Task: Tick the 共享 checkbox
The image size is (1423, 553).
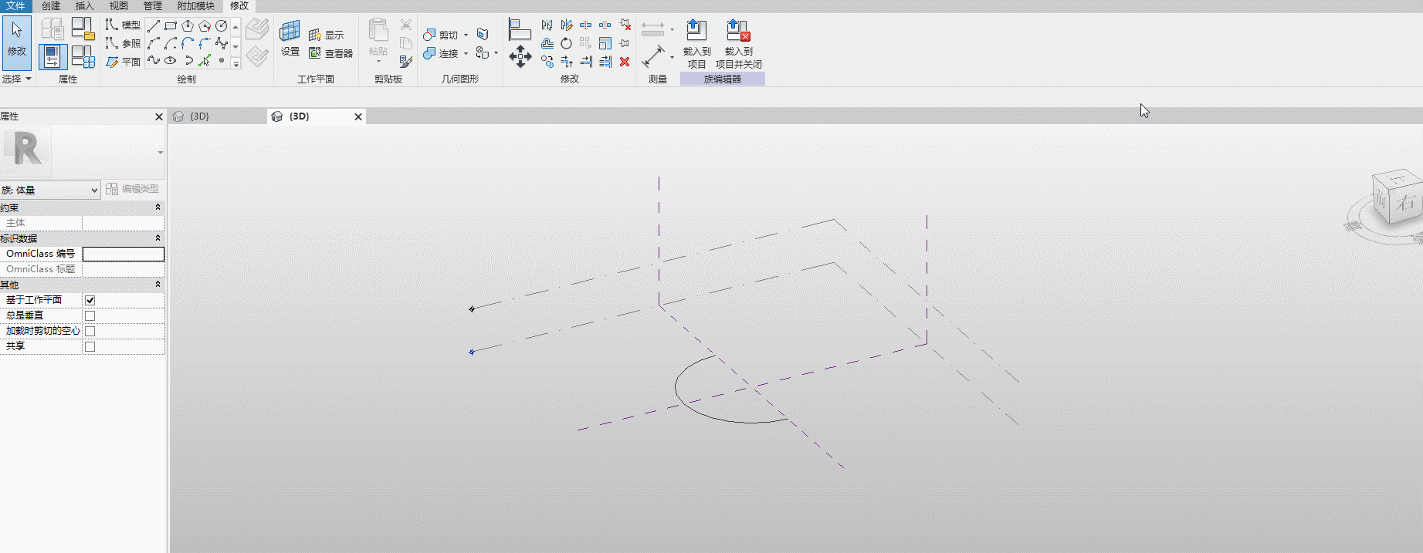Action: 90,346
